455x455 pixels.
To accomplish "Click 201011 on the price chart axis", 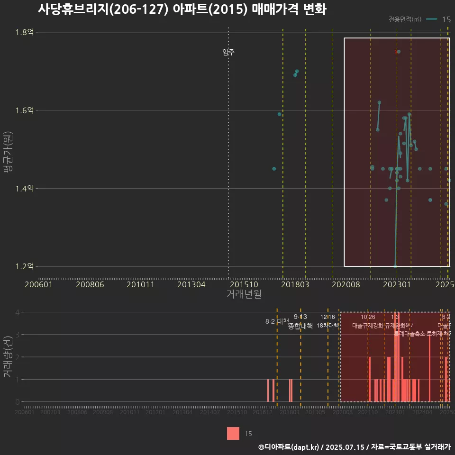I will coord(140,284).
